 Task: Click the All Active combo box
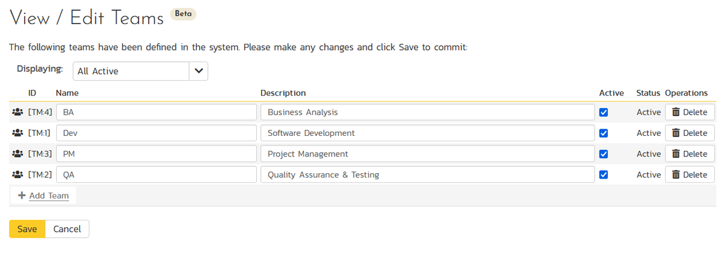coord(131,71)
